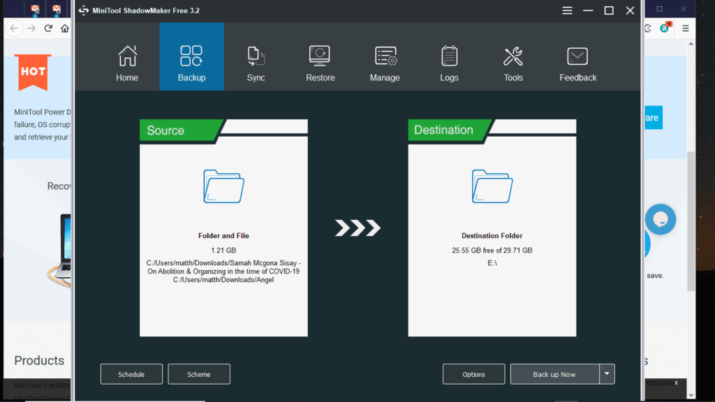Click the Schedule button

[131, 374]
